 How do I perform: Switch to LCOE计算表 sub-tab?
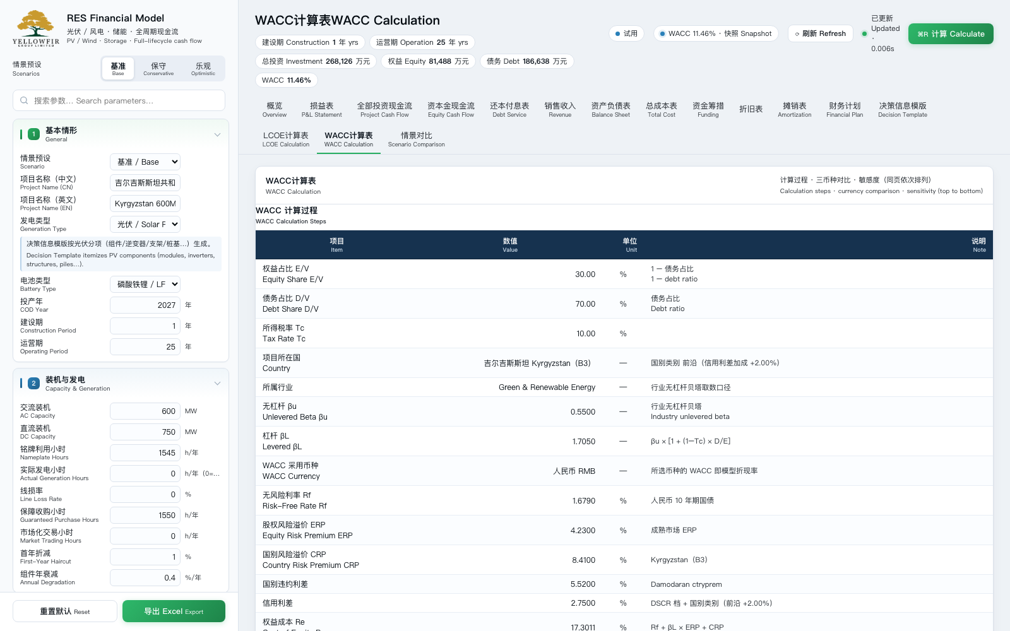(286, 139)
